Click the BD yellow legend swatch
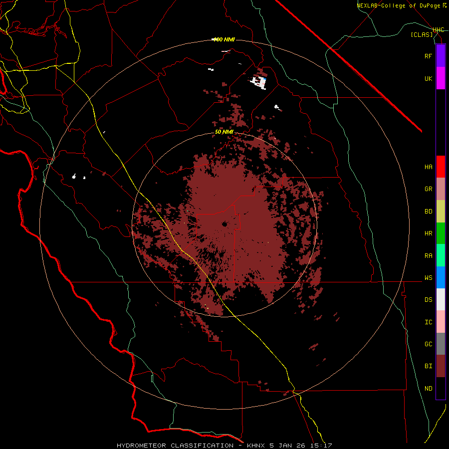This screenshot has height=449, width=449. click(x=441, y=212)
